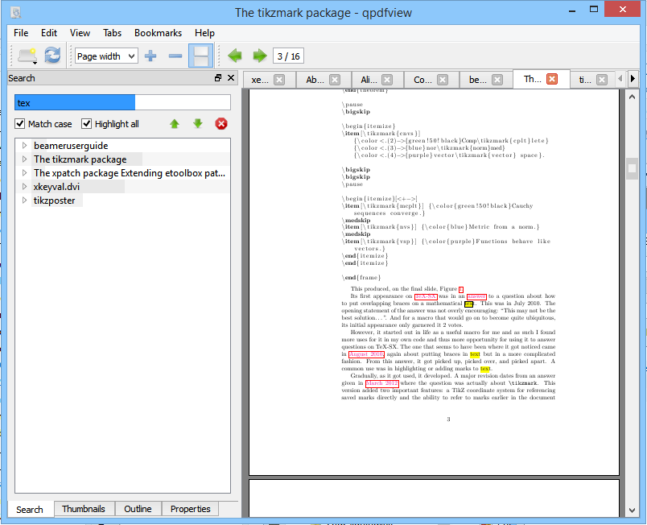Expand the beameruserguide search results
The height and width of the screenshot is (525, 647).
(24, 146)
